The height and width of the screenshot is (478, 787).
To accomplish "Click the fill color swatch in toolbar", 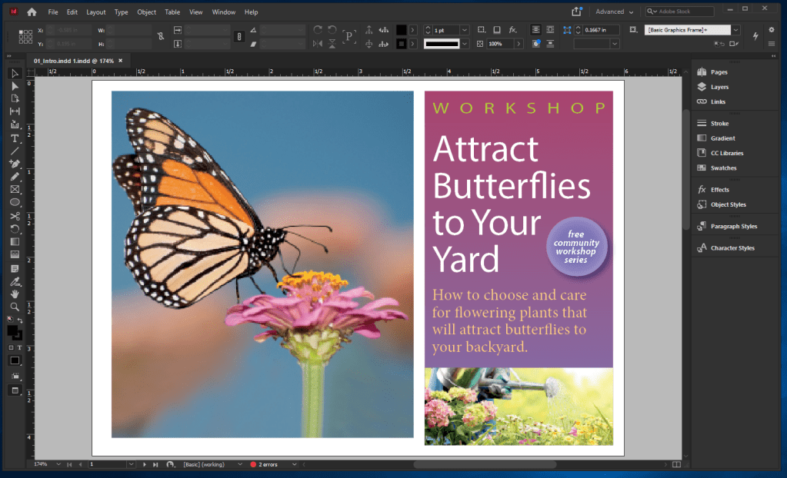I will pos(12,330).
